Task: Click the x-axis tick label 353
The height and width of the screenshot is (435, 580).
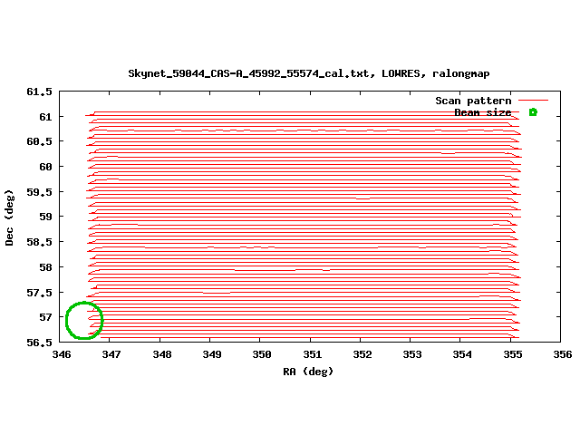Action: tap(412, 354)
